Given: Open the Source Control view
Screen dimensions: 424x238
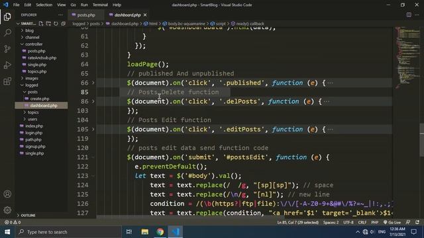Looking at the screenshot, I should click(x=7, y=49).
